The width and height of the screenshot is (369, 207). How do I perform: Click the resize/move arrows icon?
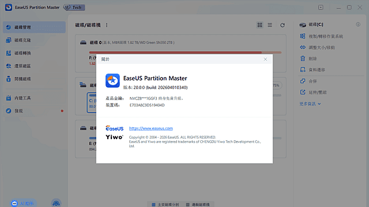coord(303,47)
